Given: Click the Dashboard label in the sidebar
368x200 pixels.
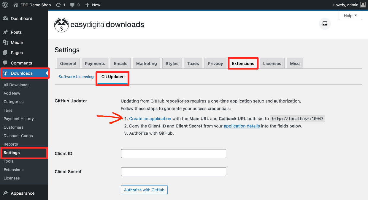Looking at the screenshot, I should point(22,18).
